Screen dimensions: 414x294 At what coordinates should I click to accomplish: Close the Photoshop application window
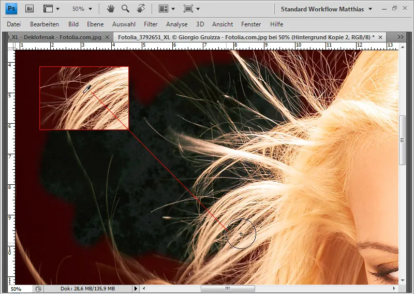coord(405,8)
